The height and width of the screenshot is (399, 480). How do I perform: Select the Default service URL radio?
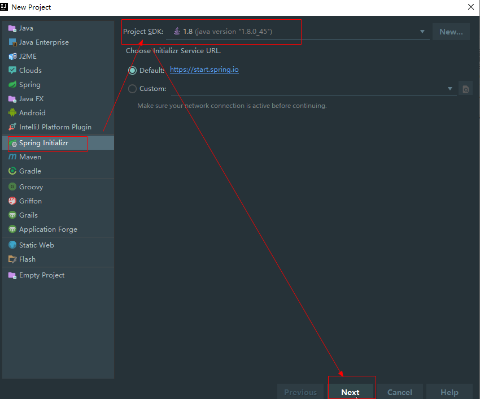point(132,71)
